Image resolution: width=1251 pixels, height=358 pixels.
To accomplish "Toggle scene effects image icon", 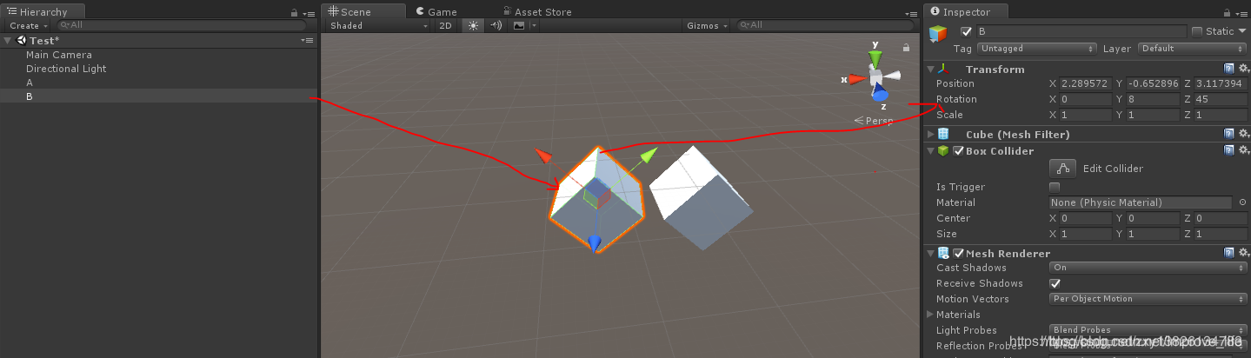I will 519,26.
